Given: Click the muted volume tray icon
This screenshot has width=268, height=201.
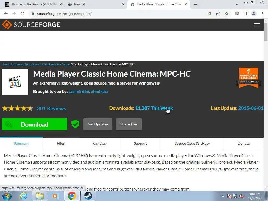Looking at the screenshot, I should [x=242, y=196].
